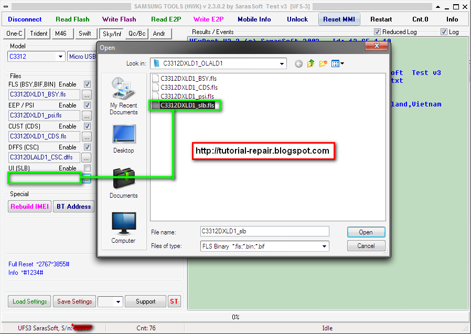
Task: Click the red ST button
Action: pos(174,301)
